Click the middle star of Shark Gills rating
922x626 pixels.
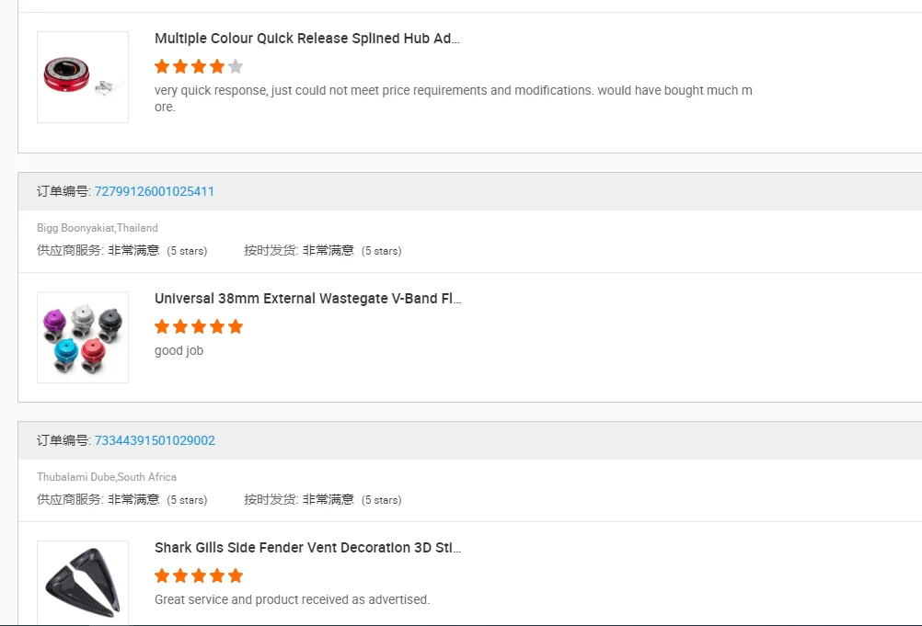point(199,575)
